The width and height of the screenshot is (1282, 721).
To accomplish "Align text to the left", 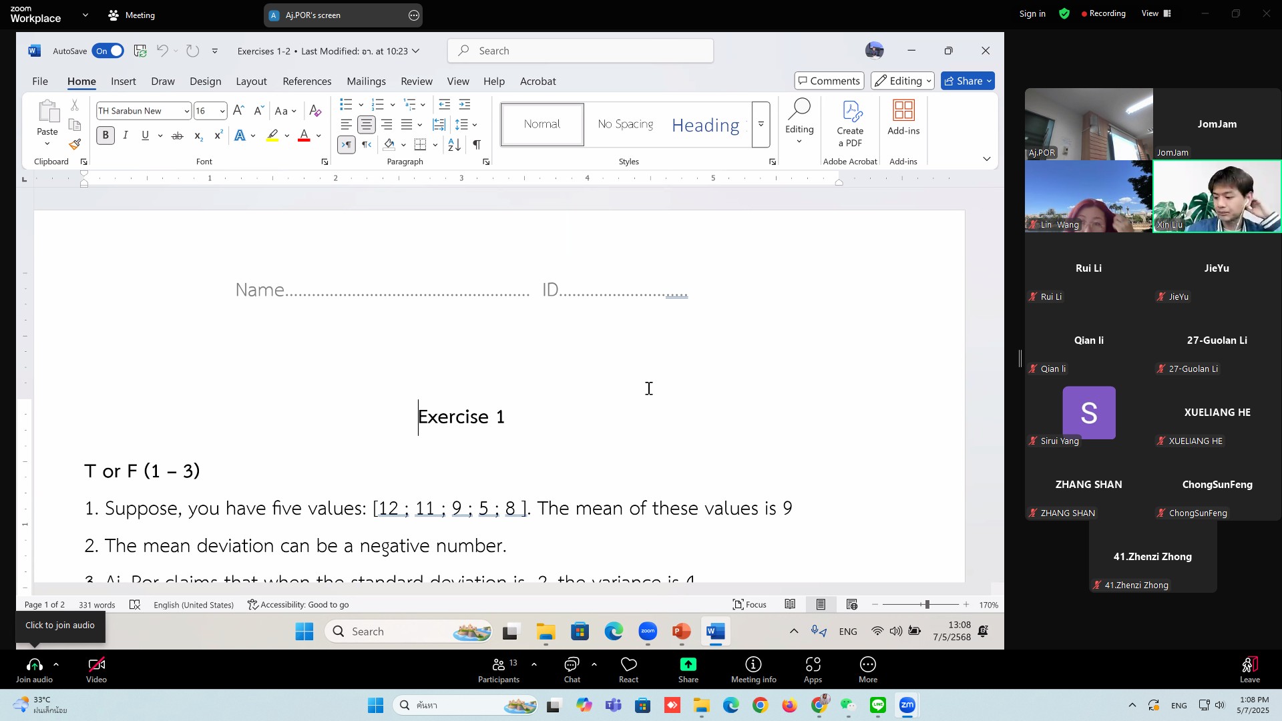I will tap(346, 124).
